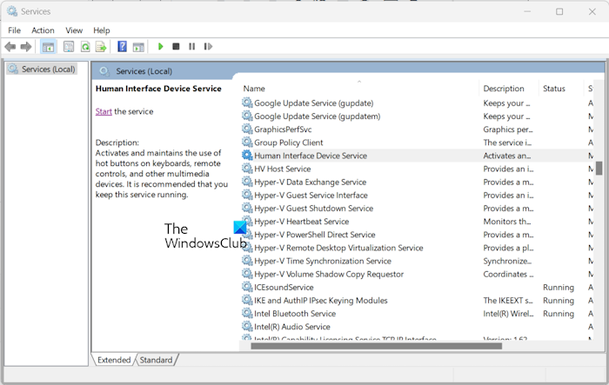The image size is (609, 385).
Task: Click the gear icon beside Group Policy Client
Action: click(247, 142)
